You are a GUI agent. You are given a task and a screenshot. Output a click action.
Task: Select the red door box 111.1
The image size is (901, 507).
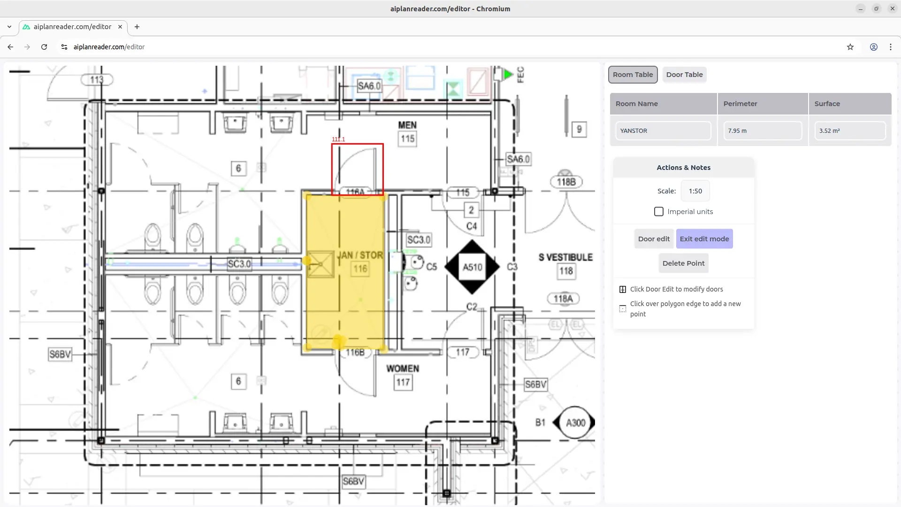[357, 169]
